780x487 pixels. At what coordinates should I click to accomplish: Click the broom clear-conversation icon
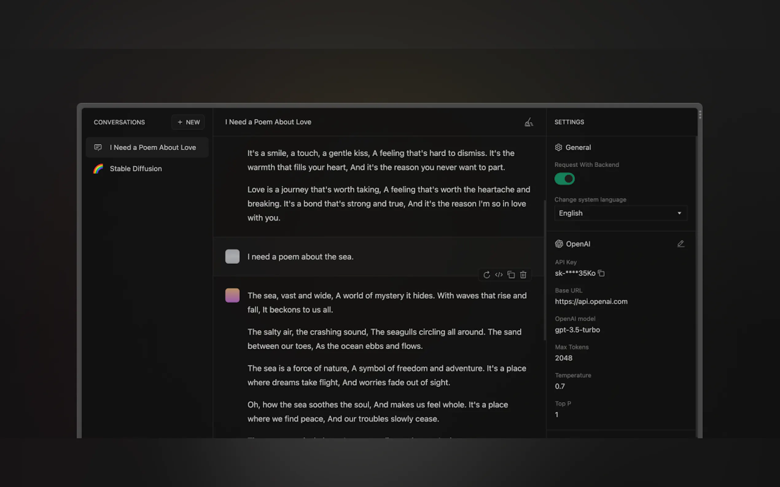point(528,122)
